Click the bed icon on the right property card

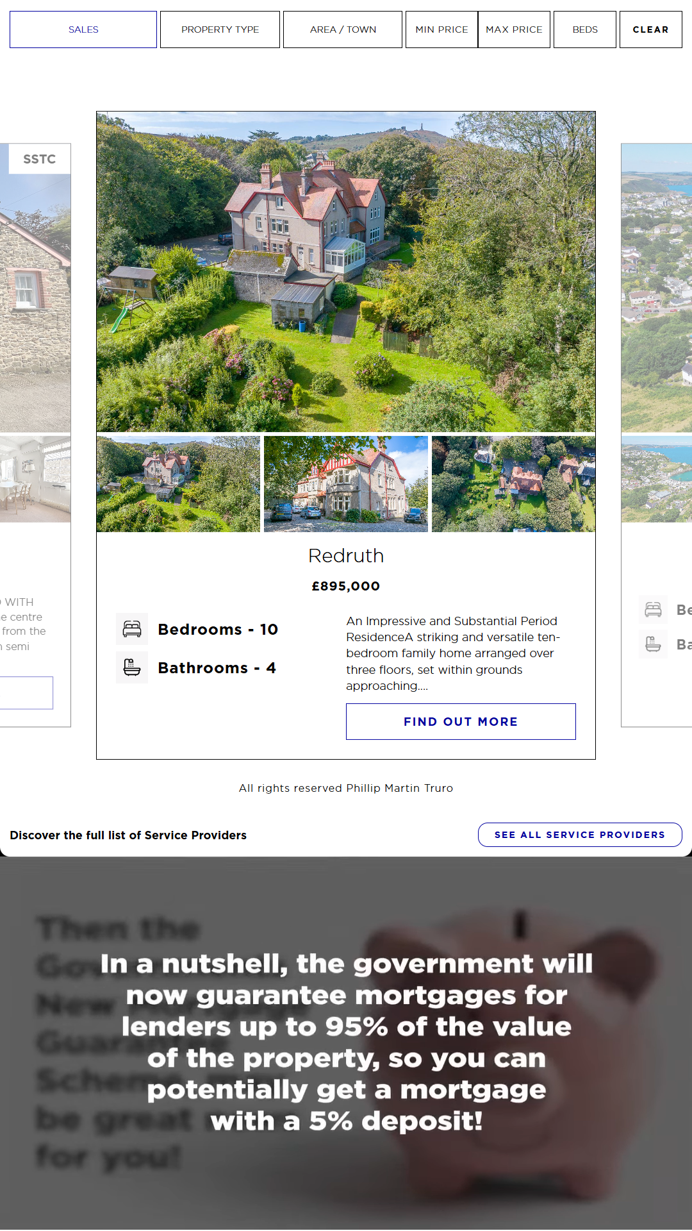653,609
